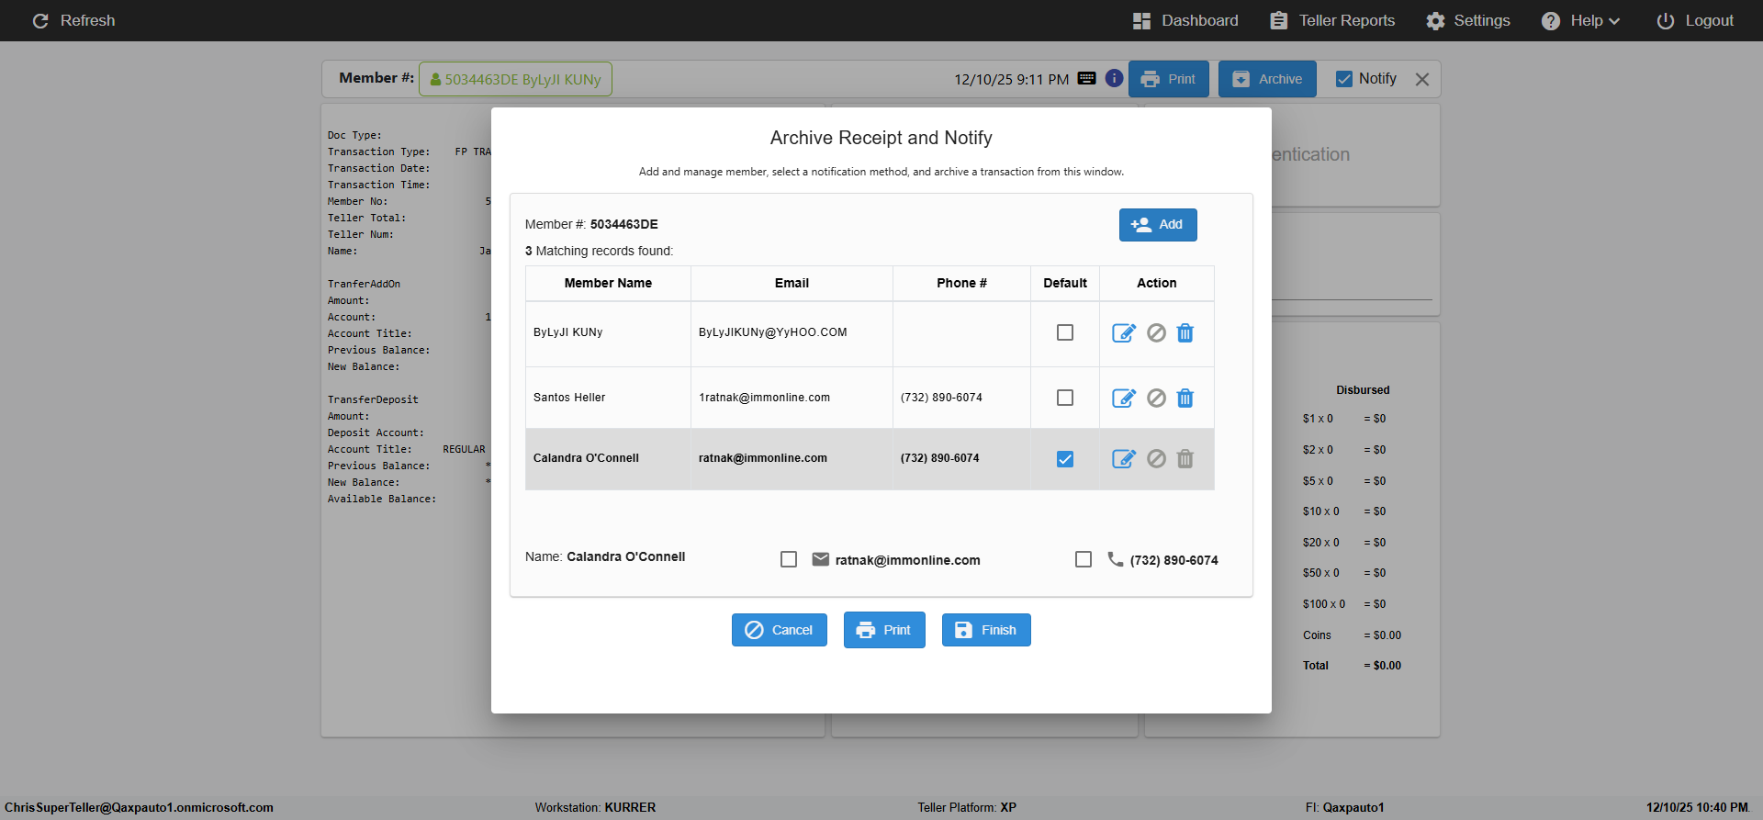Expand the Help dropdown menu
Image resolution: width=1763 pixels, height=820 pixels.
[x=1580, y=21]
